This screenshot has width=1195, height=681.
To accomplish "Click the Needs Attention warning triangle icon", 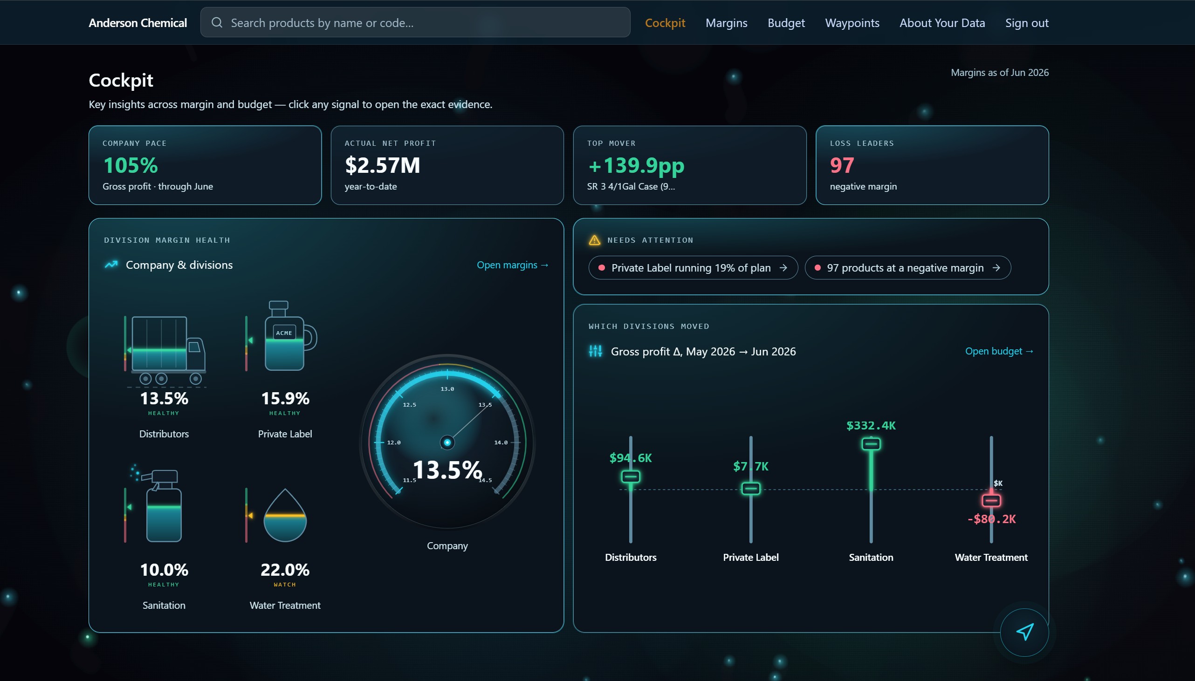I will coord(594,240).
